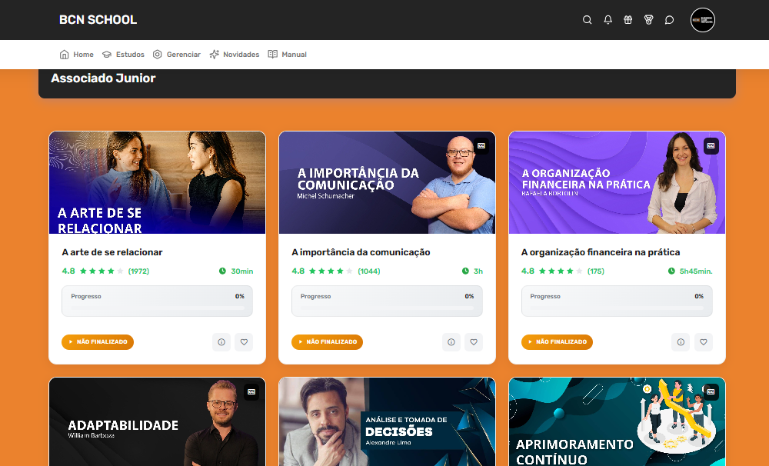Click Não Finalizado on A arte de se relacionar
The image size is (769, 466).
98,342
